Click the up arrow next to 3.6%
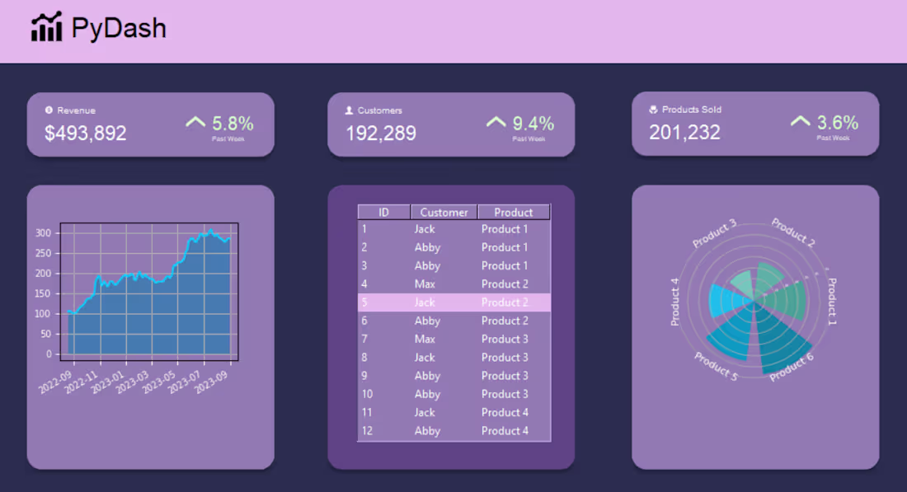 [x=799, y=122]
